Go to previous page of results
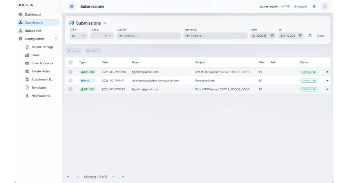This screenshot has height=183, width=348. tap(78, 176)
